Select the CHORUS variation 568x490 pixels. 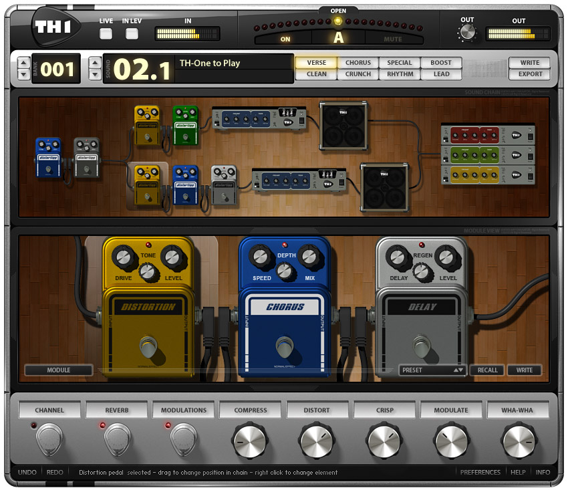click(358, 63)
